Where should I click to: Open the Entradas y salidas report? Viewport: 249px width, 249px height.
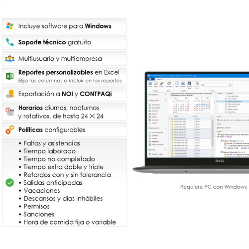coord(156,154)
